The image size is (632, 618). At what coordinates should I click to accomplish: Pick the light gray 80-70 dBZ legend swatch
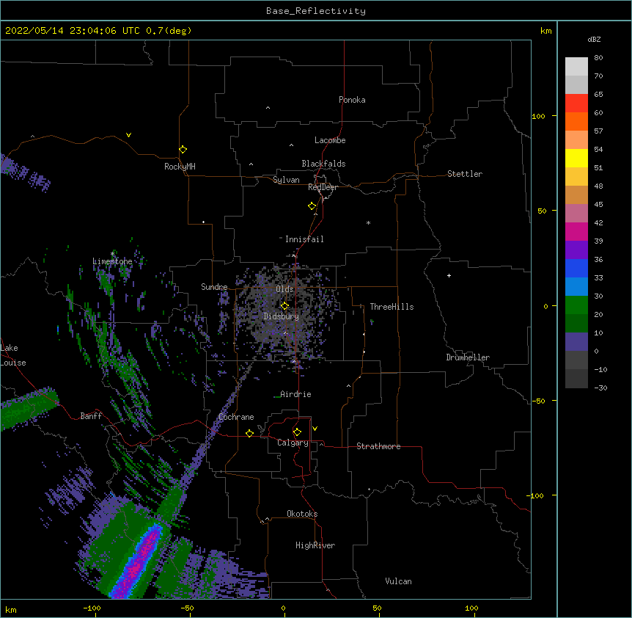[576, 67]
